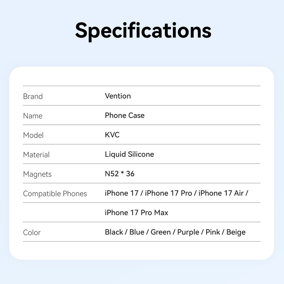Select the "KVC" model value
The image size is (284, 284).
tap(112, 135)
